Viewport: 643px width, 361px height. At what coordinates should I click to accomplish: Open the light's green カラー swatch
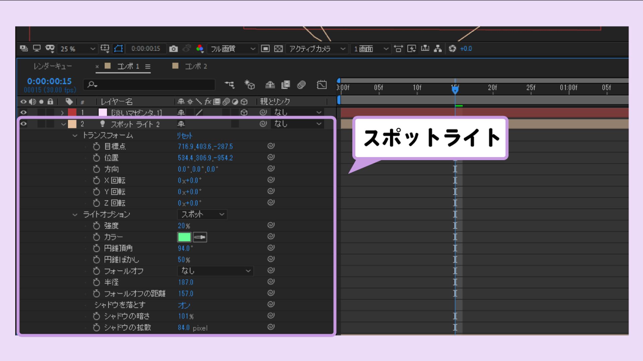point(184,237)
